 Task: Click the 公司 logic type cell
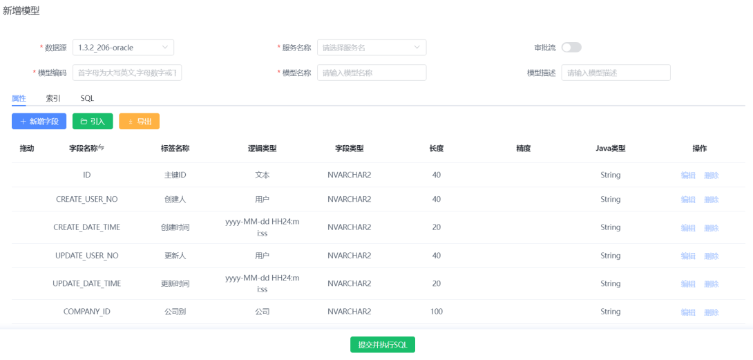tap(263, 312)
